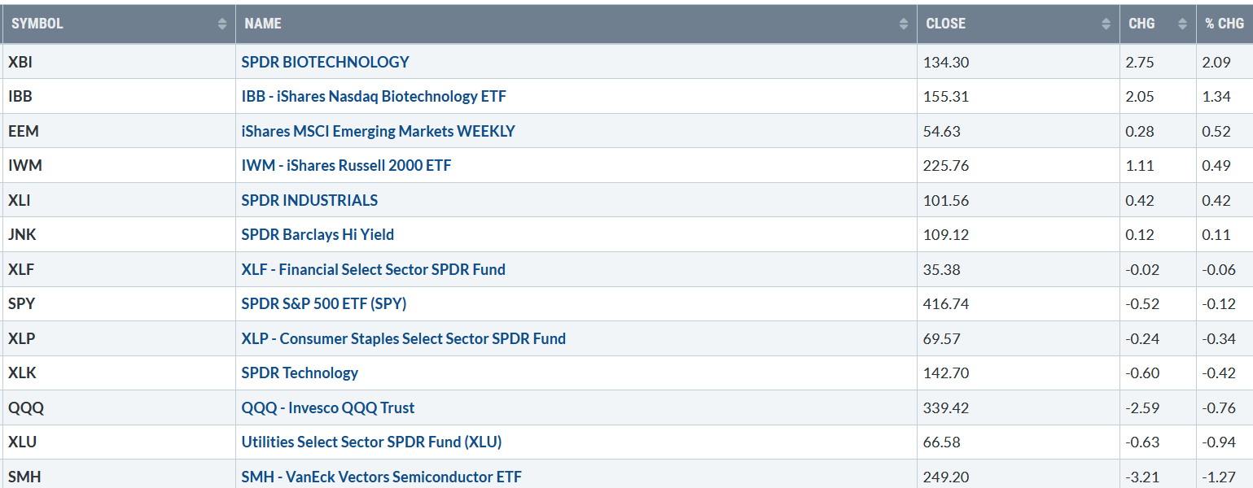Sort table by SYMBOL column arrows
This screenshot has width=1253, height=488.
222,24
